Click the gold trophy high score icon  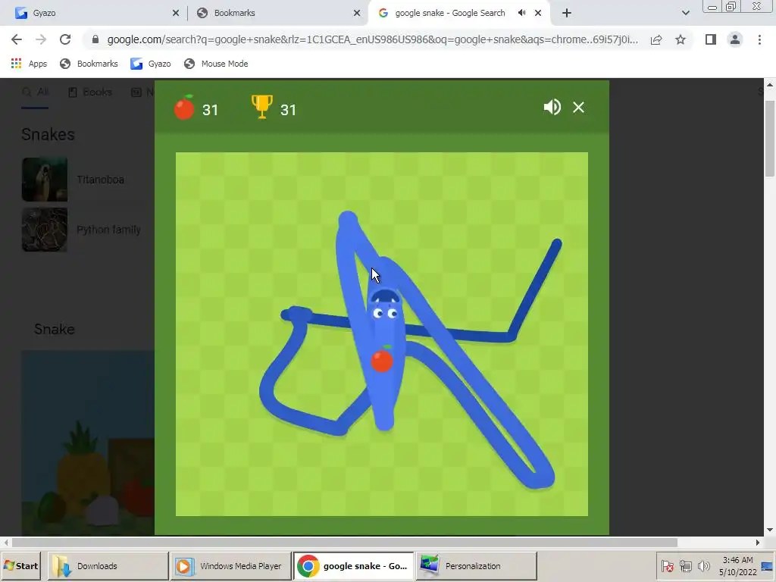tap(261, 106)
